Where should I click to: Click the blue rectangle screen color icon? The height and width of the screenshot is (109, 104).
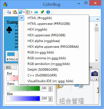36,12
